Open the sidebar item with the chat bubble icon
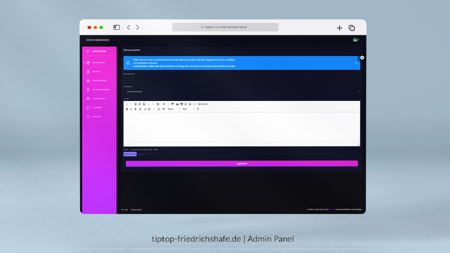The height and width of the screenshot is (253, 450). 94,108
